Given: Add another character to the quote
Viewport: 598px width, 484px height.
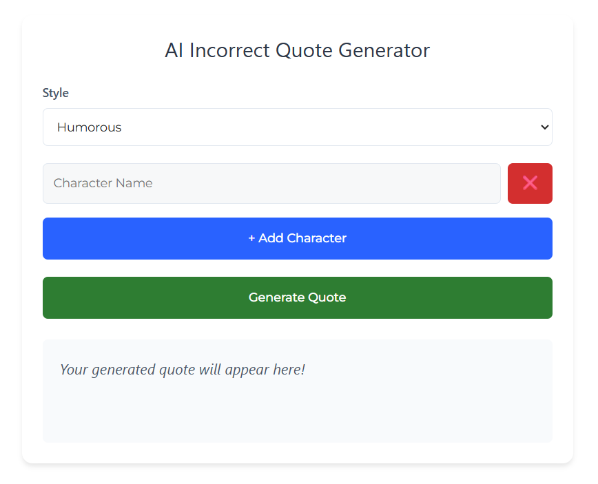Looking at the screenshot, I should coord(298,239).
